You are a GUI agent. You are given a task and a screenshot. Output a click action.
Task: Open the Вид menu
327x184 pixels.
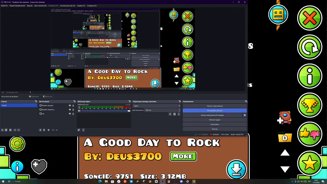tap(30, 5)
